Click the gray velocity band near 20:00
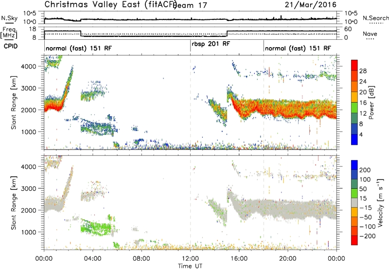This screenshot has width=389, height=269. click(x=288, y=209)
